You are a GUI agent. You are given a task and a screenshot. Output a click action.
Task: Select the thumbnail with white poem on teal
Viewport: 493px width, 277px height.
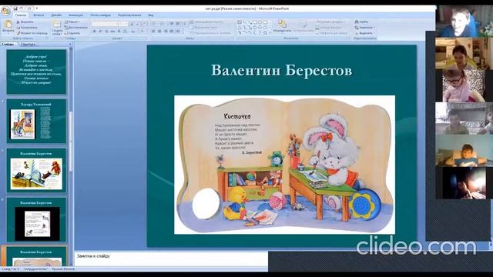click(36, 72)
